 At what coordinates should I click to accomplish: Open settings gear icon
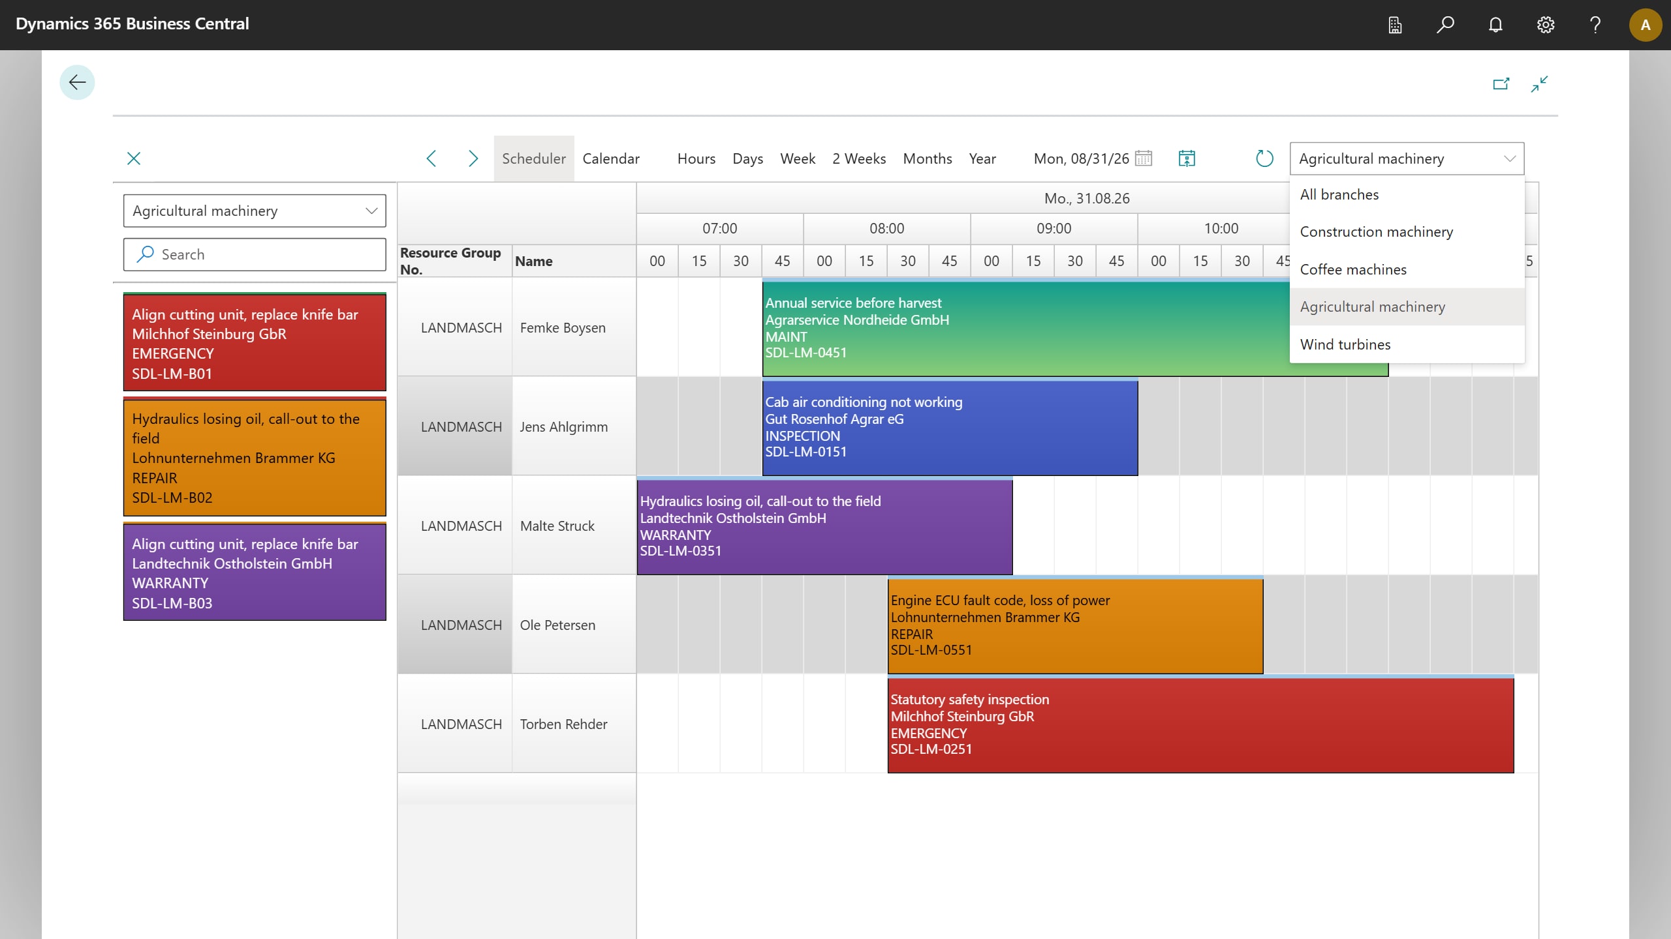(1546, 25)
